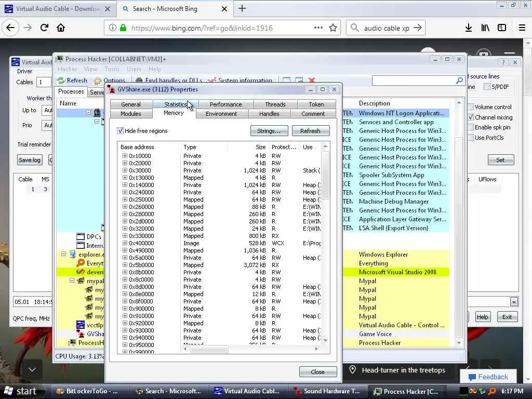The height and width of the screenshot is (399, 532).
Task: Click the Exit button in Virtual Audio Cable
Action: pos(507,317)
